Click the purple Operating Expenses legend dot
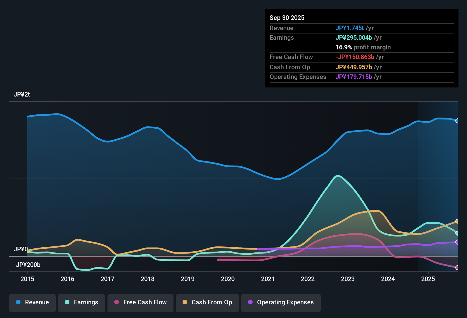Screen dimensions: 467x318 point(250,302)
